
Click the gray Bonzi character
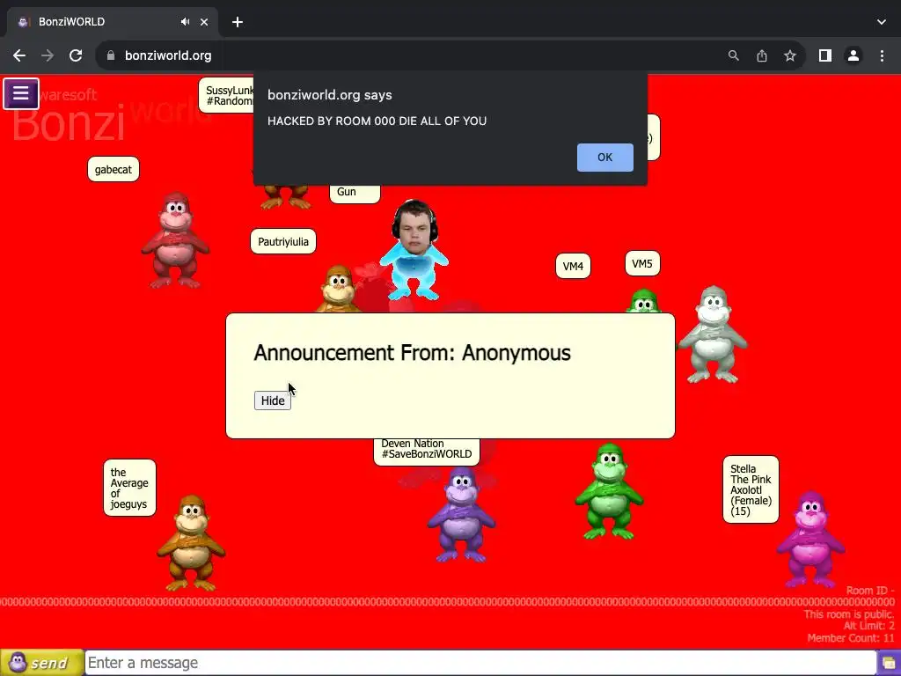(x=713, y=334)
